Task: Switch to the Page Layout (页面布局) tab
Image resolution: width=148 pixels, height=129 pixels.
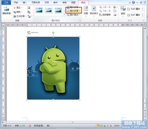Action: [36, 3]
